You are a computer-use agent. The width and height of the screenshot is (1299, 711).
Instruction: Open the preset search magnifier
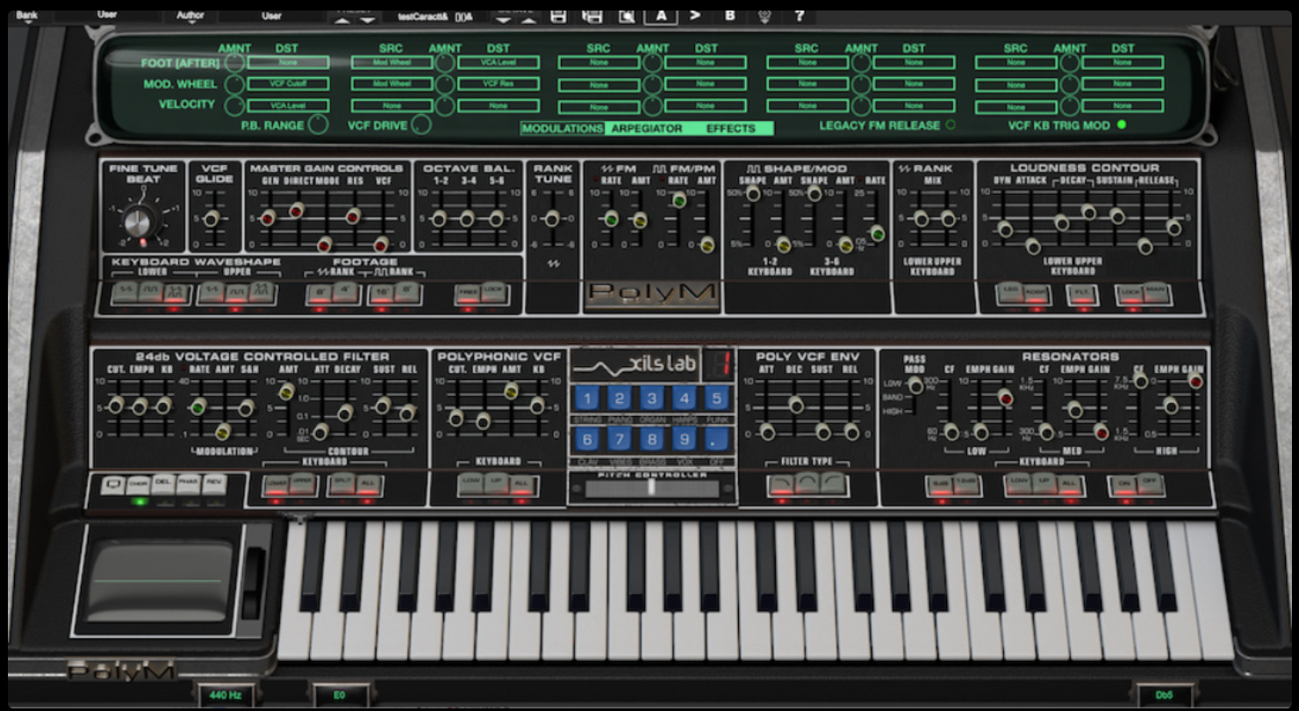(x=627, y=15)
